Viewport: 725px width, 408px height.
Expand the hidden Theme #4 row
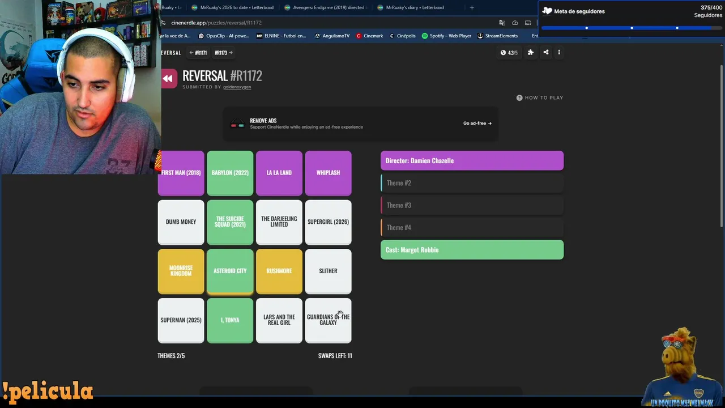coord(472,227)
